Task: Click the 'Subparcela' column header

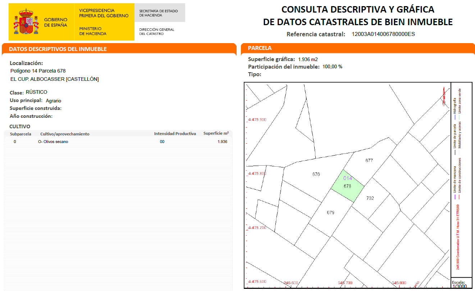Action: point(20,134)
